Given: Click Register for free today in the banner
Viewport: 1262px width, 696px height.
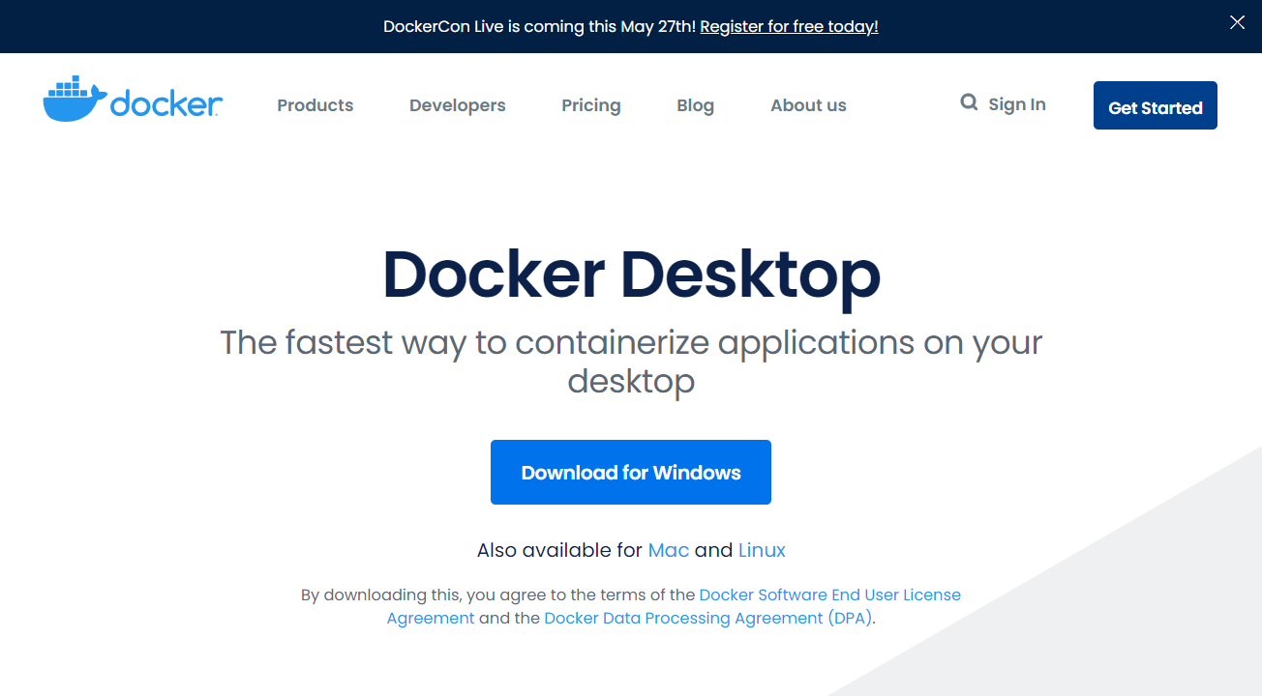Looking at the screenshot, I should 788,26.
